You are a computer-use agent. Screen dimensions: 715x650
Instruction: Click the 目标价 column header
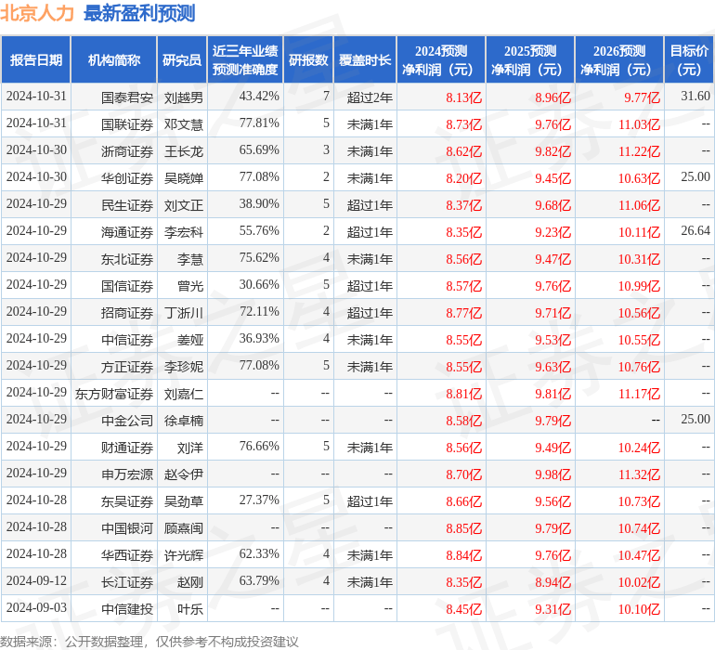click(x=689, y=59)
